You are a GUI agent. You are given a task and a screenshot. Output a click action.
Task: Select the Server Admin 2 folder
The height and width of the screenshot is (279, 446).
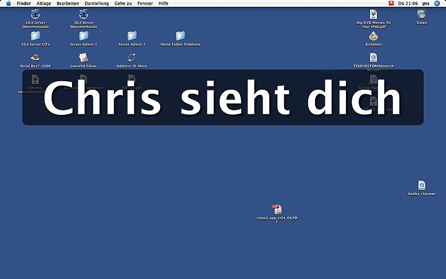pos(132,35)
